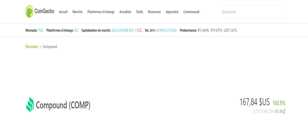Click the CoinGecko brand name text

point(44,12)
